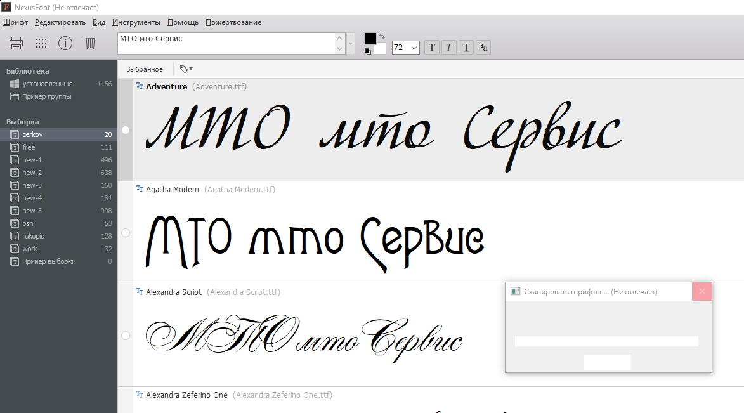This screenshot has width=744, height=413.
Task: Open the sample text history dropdown arrow
Action: [x=351, y=44]
